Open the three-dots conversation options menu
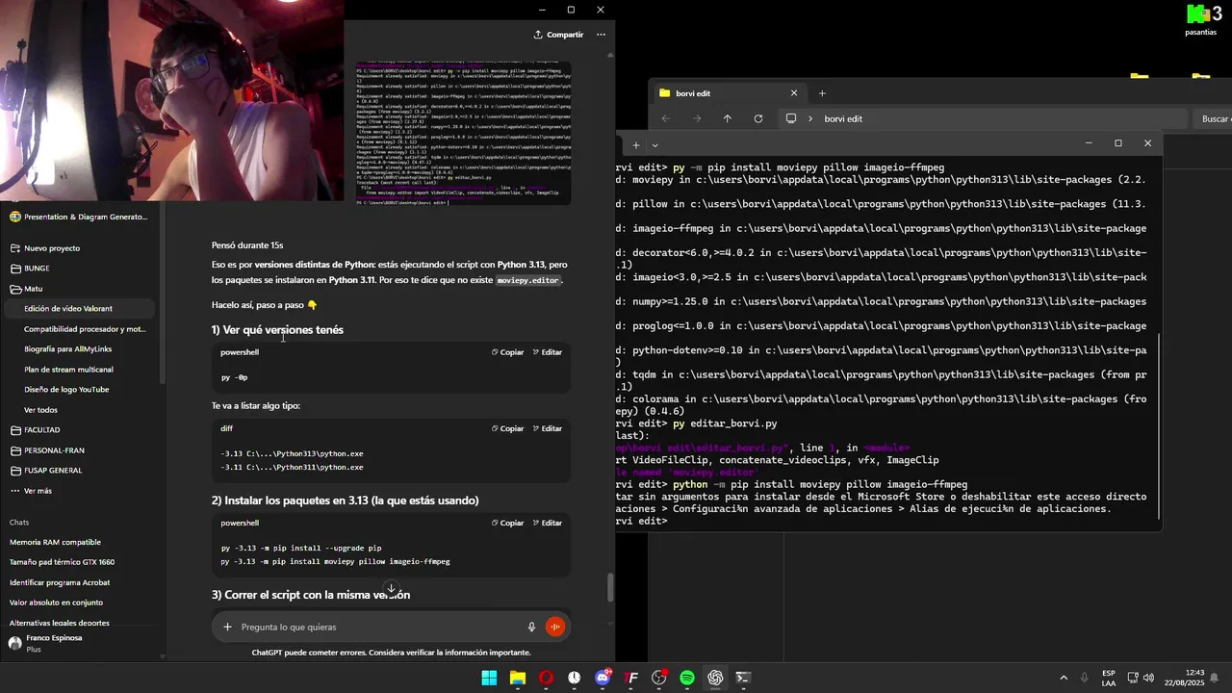Viewport: 1232px width, 693px height. click(x=601, y=35)
